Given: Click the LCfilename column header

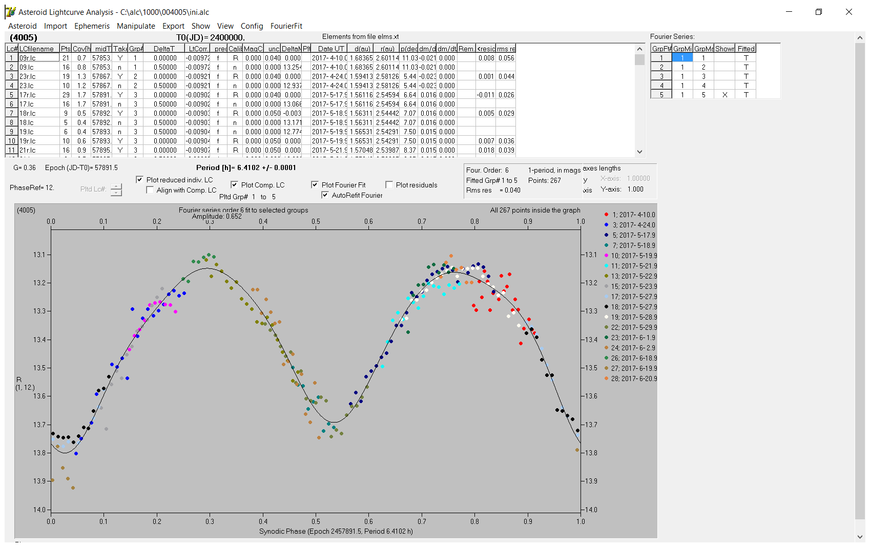Looking at the screenshot, I should click(39, 49).
